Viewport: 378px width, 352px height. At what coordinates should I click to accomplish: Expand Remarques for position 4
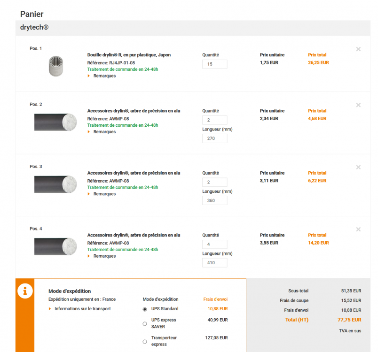104,256
